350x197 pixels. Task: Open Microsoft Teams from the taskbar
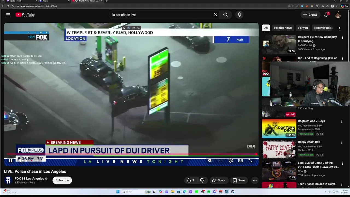(167, 192)
